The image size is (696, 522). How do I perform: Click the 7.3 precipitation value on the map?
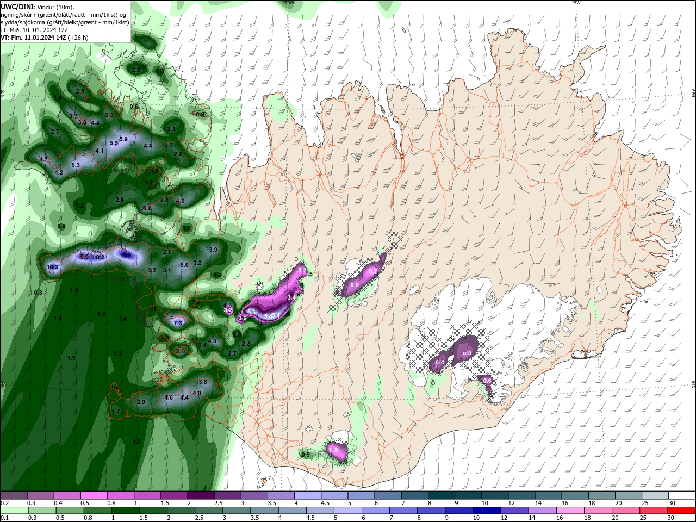(x=178, y=323)
